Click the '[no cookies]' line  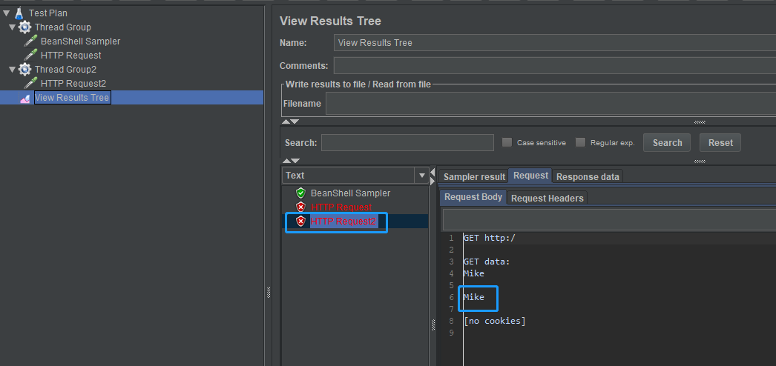point(494,321)
